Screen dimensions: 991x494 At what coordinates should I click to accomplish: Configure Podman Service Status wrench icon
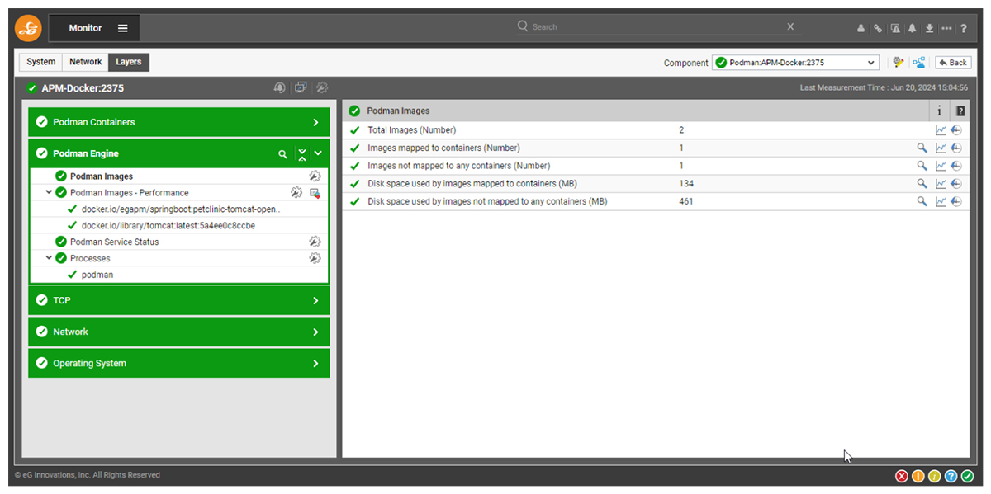(315, 242)
